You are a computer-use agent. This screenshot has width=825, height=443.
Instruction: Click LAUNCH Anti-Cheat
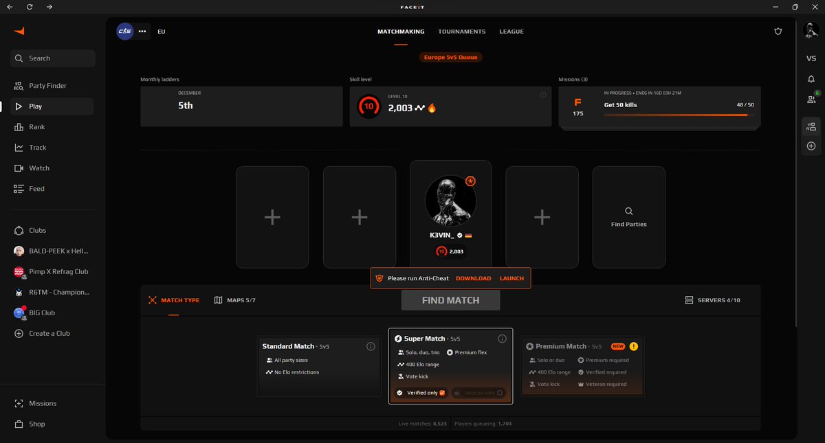(511, 278)
